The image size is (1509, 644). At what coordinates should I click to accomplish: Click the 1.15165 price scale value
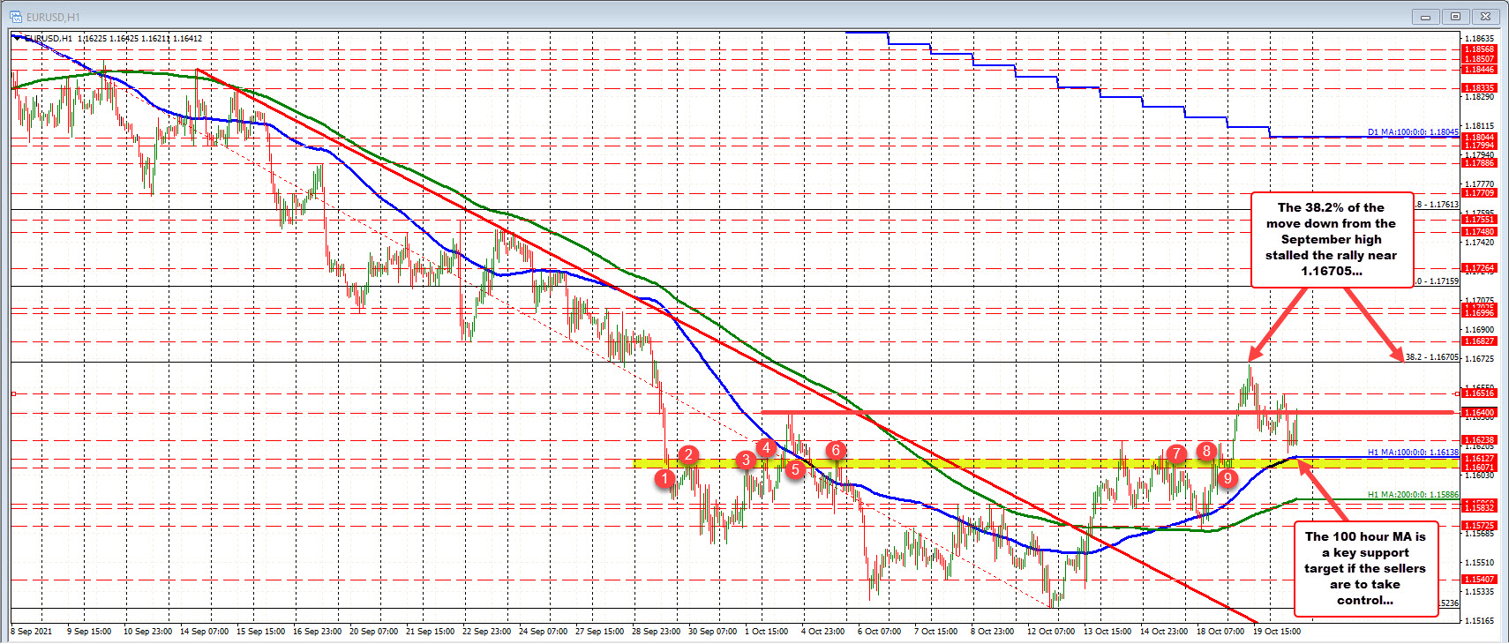tap(1480, 621)
